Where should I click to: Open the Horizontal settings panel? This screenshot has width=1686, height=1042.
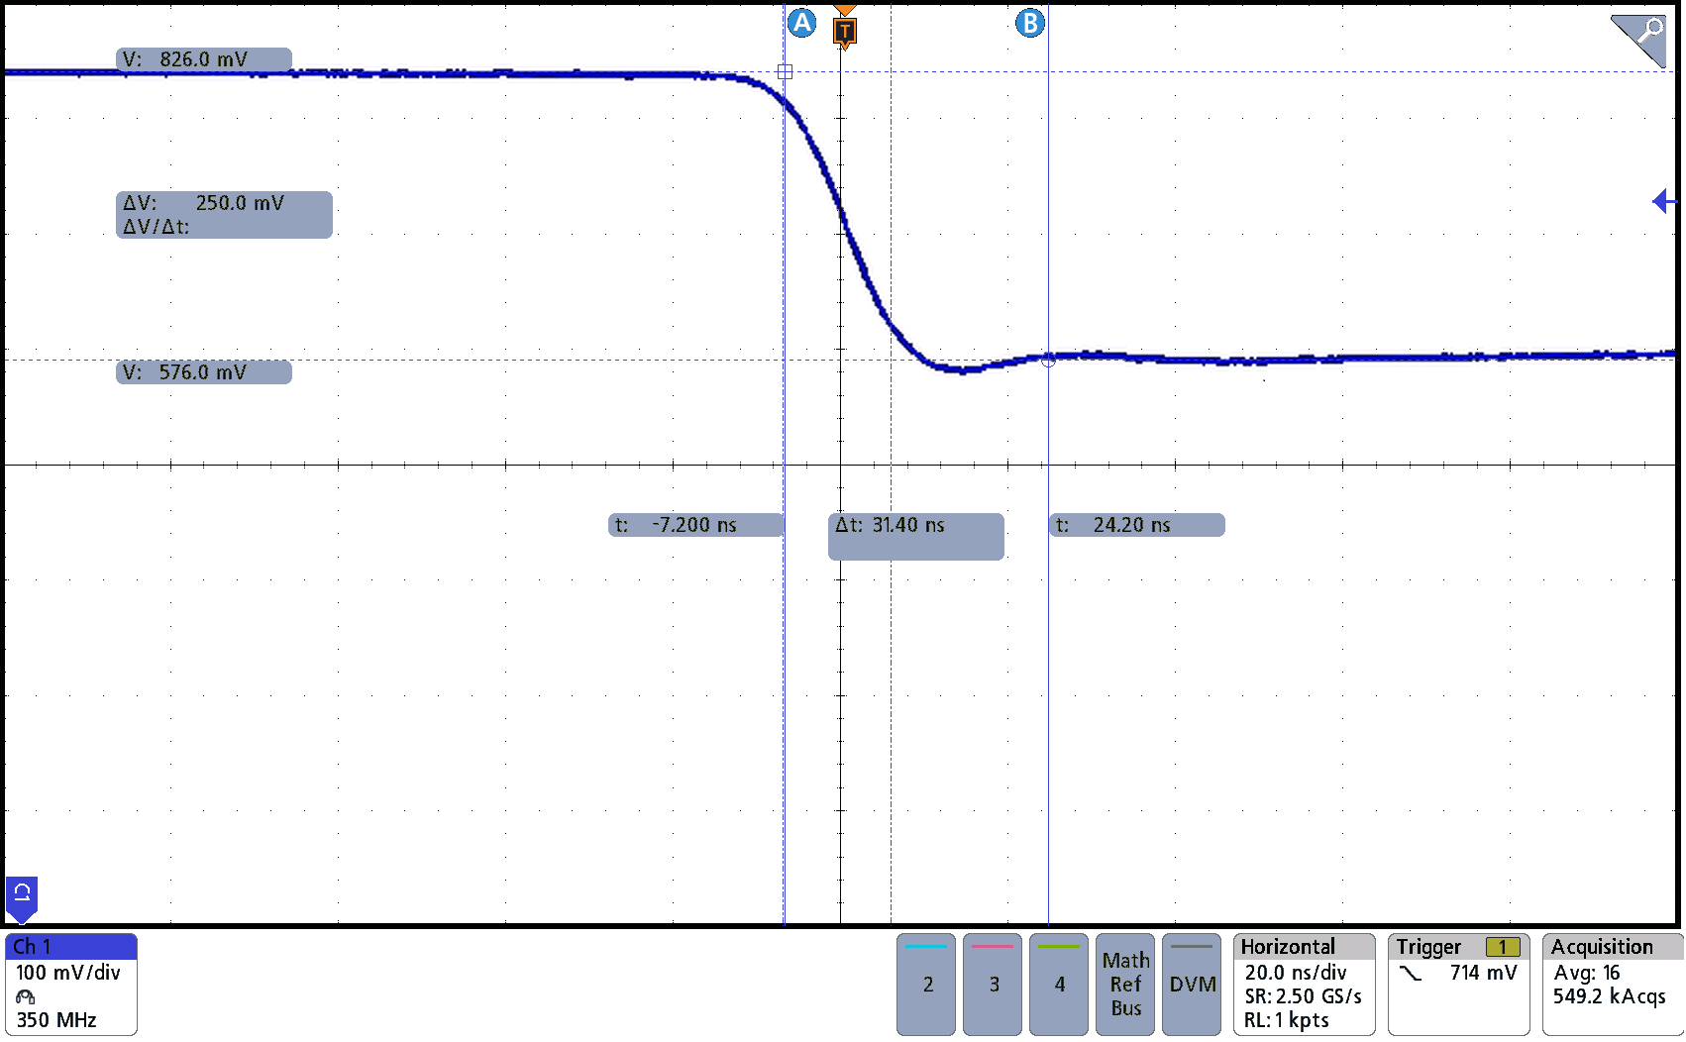coord(1304,984)
